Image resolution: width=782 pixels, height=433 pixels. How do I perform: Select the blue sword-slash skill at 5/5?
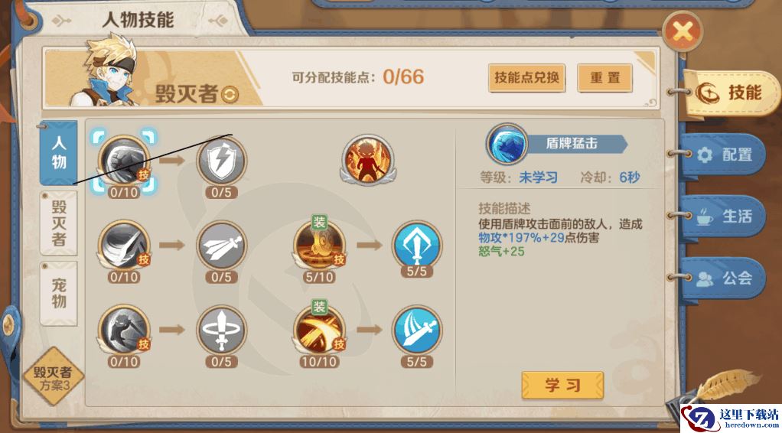coord(417,330)
